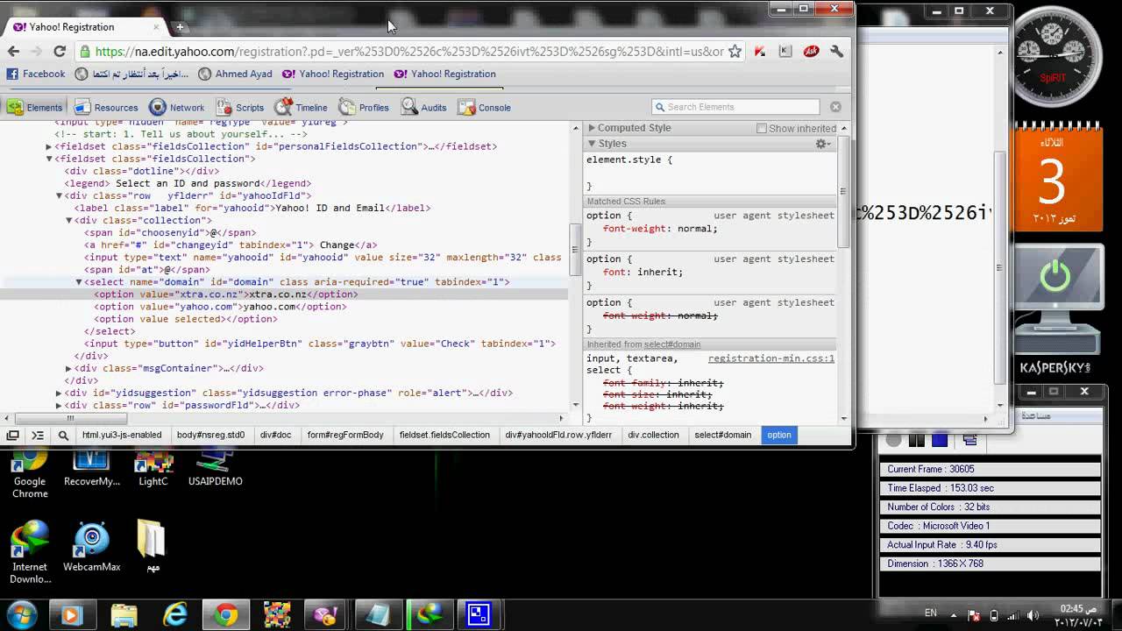Select the select#domain breadcrumb
Screen dimensions: 1122x631
click(x=722, y=435)
